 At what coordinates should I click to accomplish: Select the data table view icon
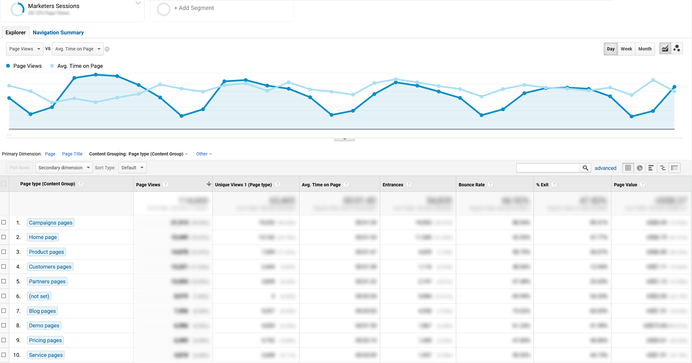(628, 168)
